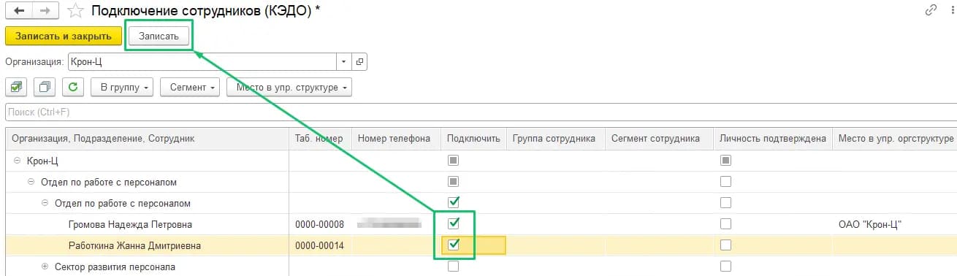The image size is (957, 276).
Task: Toggle Подключить checkbox for Крон-Ц row
Action: pyautogui.click(x=453, y=160)
